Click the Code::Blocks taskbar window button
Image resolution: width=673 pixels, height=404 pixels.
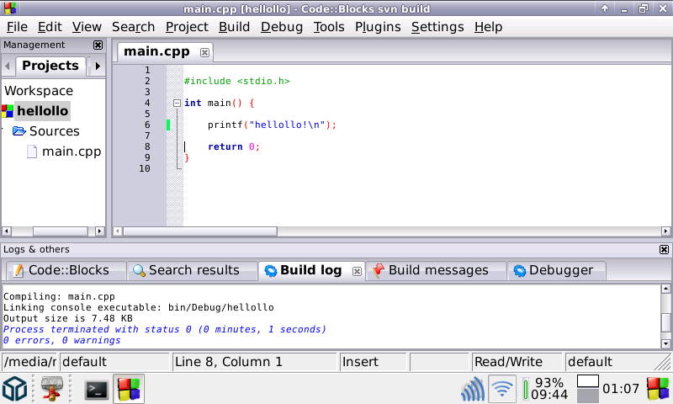click(x=129, y=389)
